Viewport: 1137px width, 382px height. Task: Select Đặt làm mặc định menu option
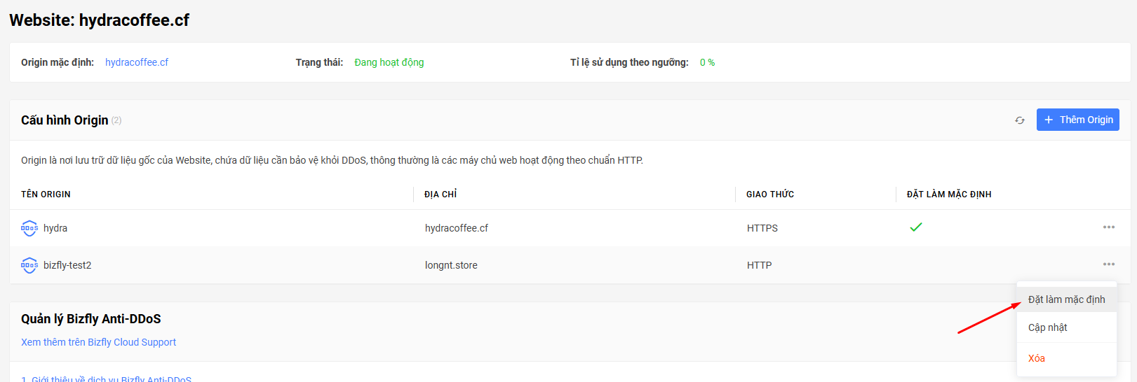pos(1067,299)
